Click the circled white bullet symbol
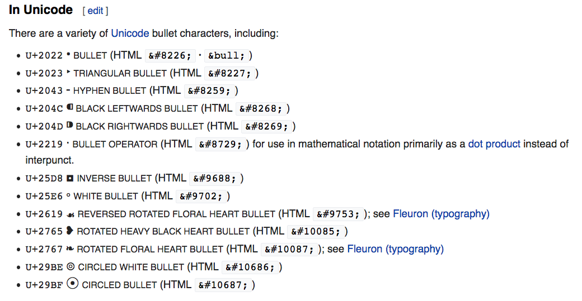This screenshot has height=301, width=582. tap(71, 267)
